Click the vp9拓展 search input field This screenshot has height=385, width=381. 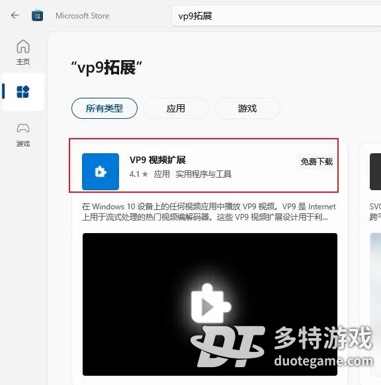276,16
